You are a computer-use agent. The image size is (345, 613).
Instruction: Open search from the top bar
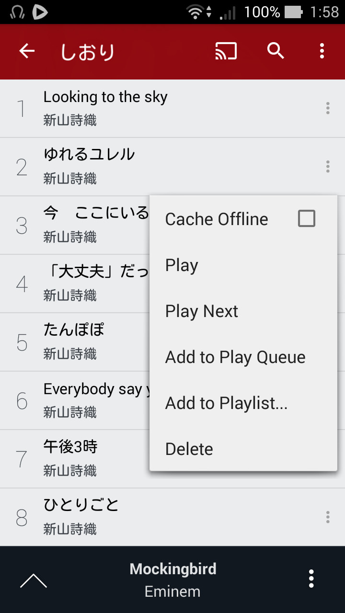[276, 51]
